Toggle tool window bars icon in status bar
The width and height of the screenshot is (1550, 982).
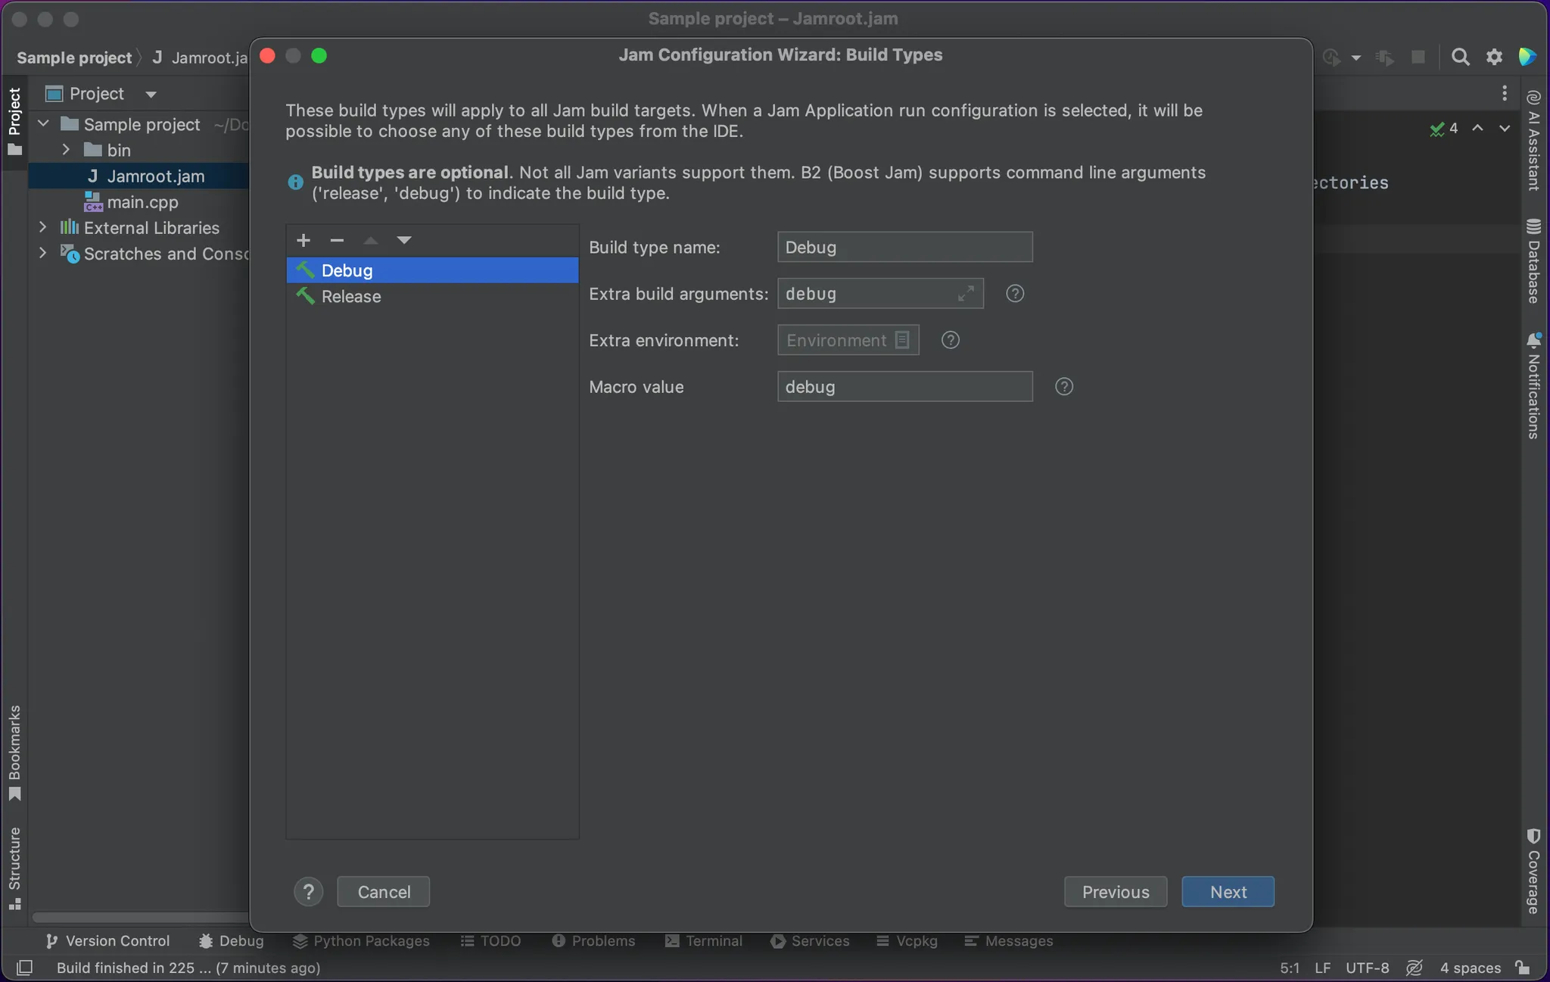point(24,968)
